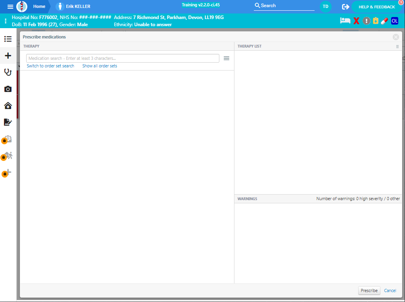Open patient banner three-dot menu
The image size is (405, 302).
tap(6, 21)
